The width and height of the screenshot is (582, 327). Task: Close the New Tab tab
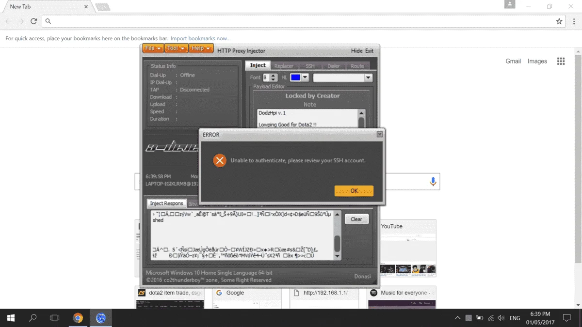point(86,7)
